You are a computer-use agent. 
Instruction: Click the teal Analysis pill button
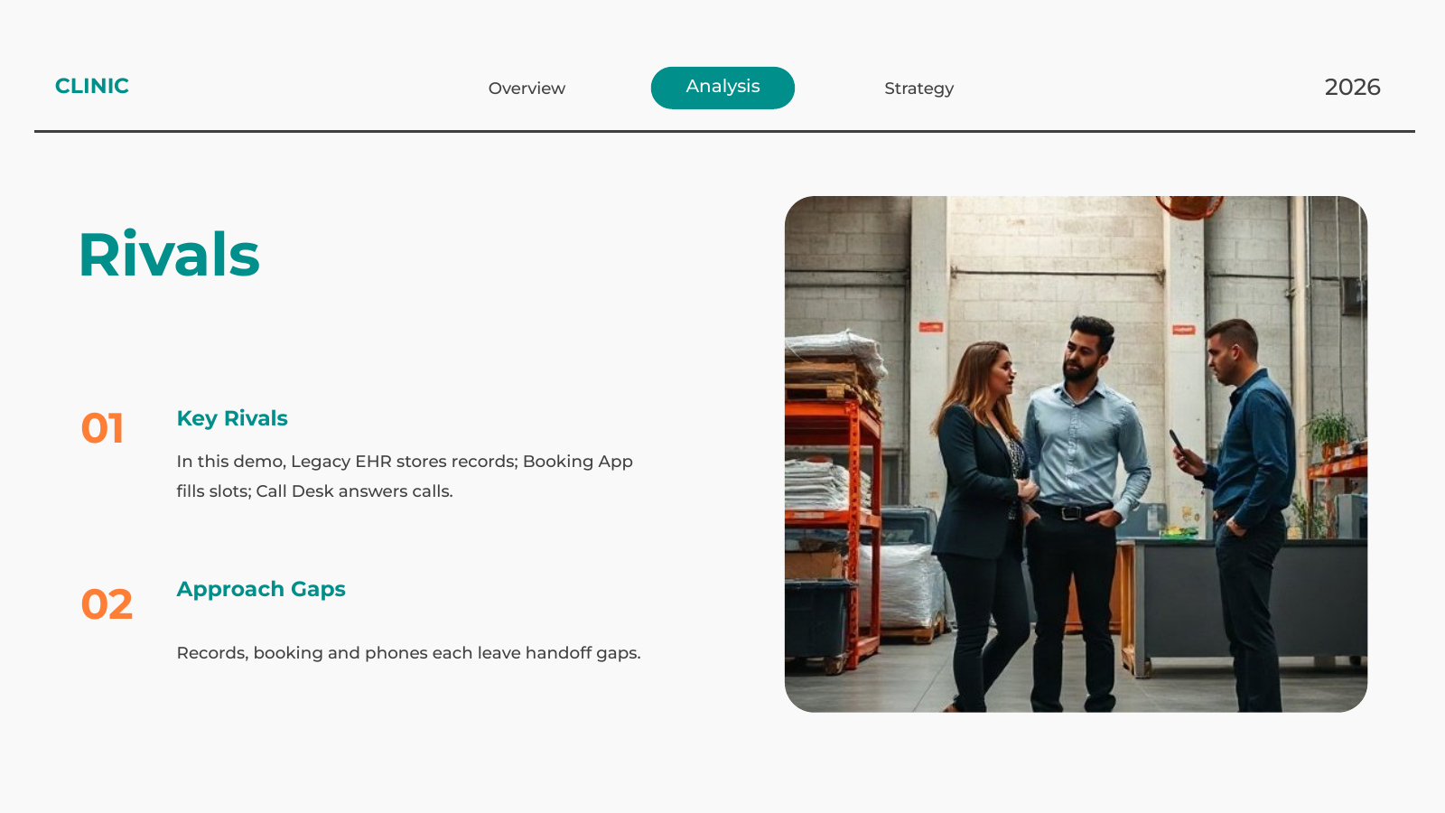click(x=722, y=88)
